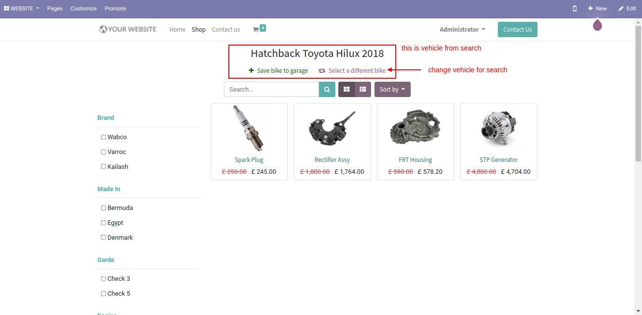Check the Varroc brand filter

(104, 152)
